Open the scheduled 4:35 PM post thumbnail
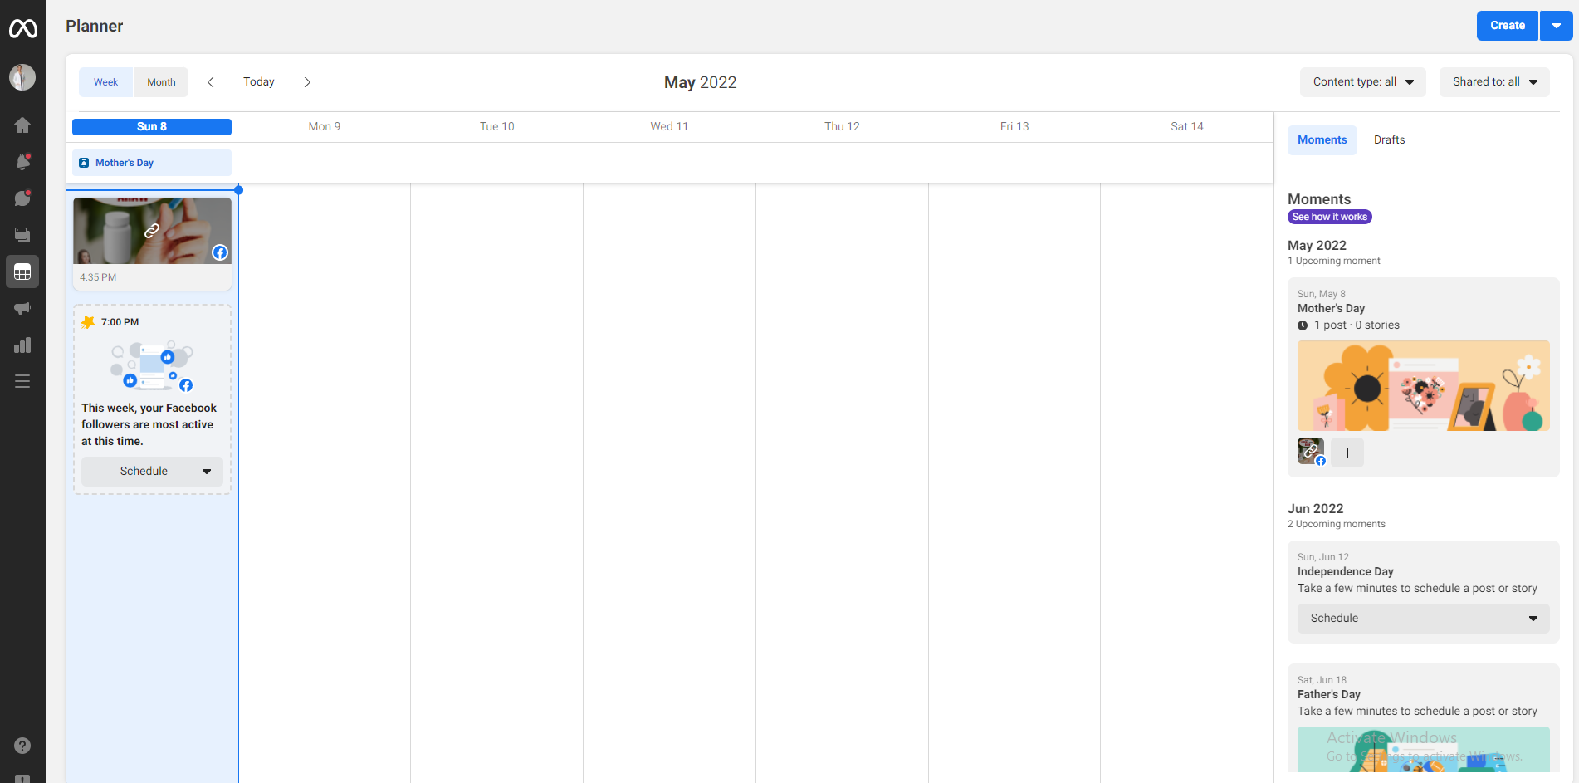The height and width of the screenshot is (783, 1579). click(x=152, y=231)
